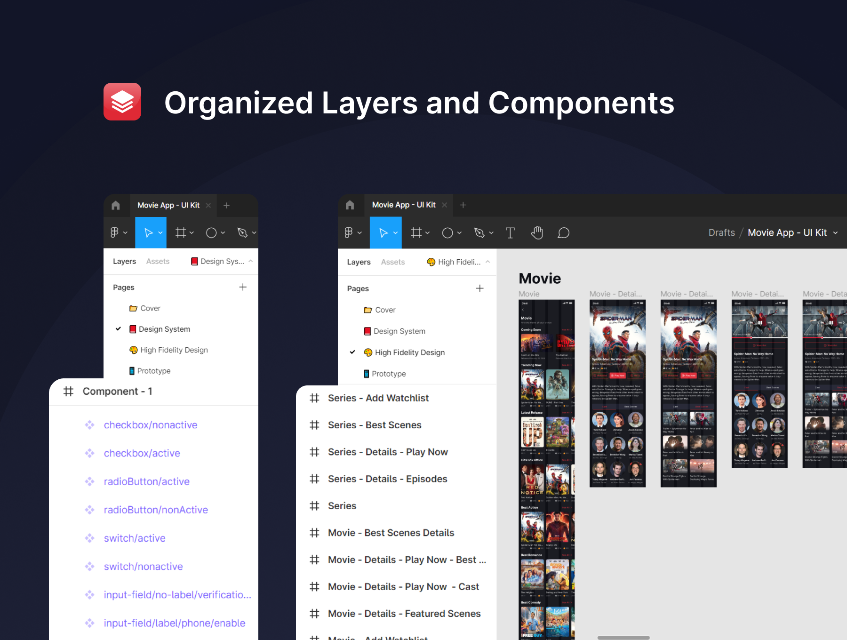Select the Series - Best Scenes frame layer
The height and width of the screenshot is (640, 847).
(374, 425)
